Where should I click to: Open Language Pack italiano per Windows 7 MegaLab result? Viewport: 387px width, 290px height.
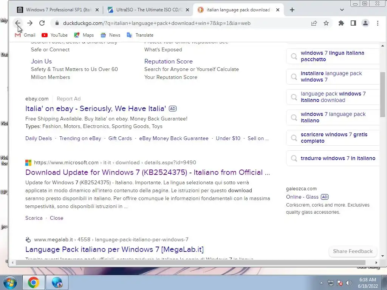click(x=115, y=249)
